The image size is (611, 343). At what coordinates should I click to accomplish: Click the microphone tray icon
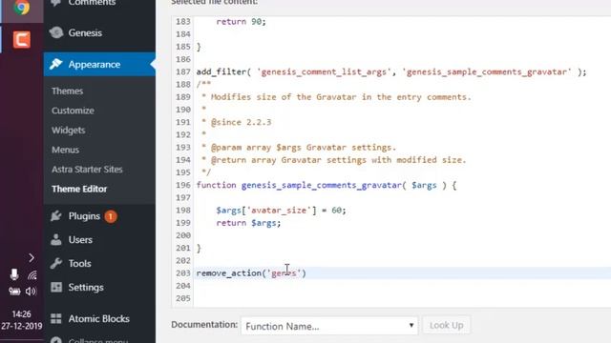(14, 274)
